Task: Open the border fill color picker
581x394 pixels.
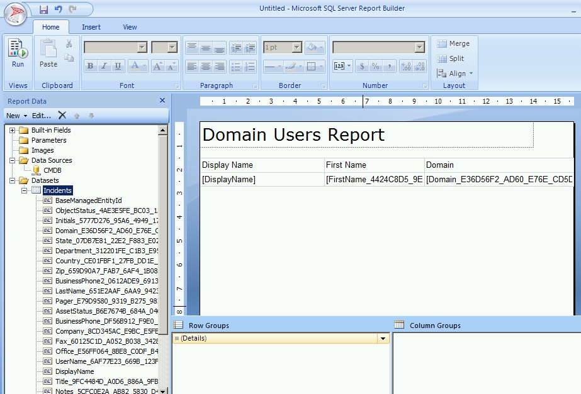Action: (313, 48)
